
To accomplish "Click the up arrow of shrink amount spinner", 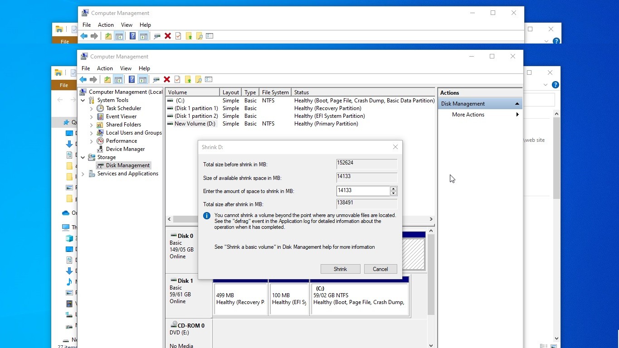I will [x=393, y=188].
